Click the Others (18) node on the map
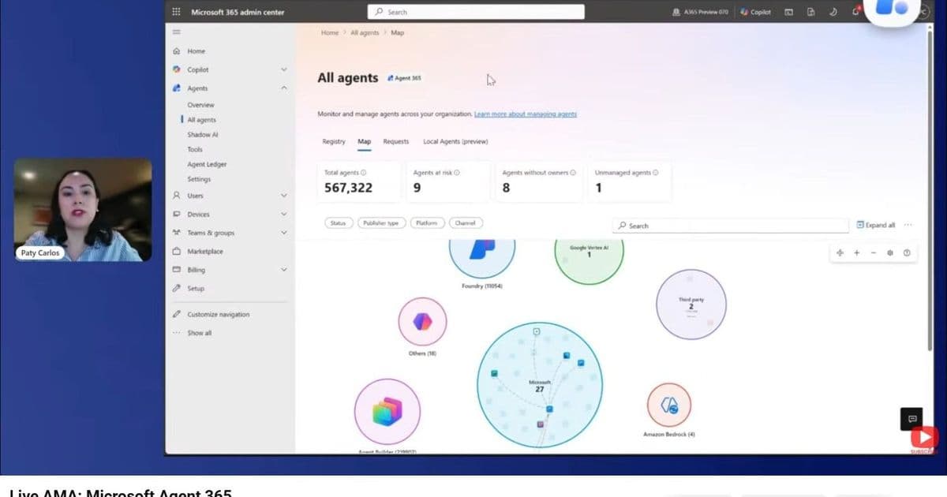This screenshot has height=497, width=947. pos(422,321)
